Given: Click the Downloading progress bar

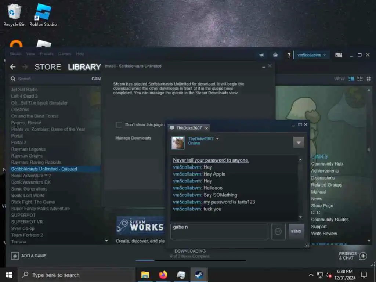Looking at the screenshot, I should [191, 260].
